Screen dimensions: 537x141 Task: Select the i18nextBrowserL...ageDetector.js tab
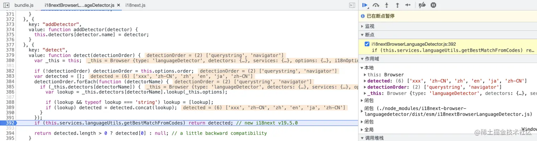pos(79,5)
